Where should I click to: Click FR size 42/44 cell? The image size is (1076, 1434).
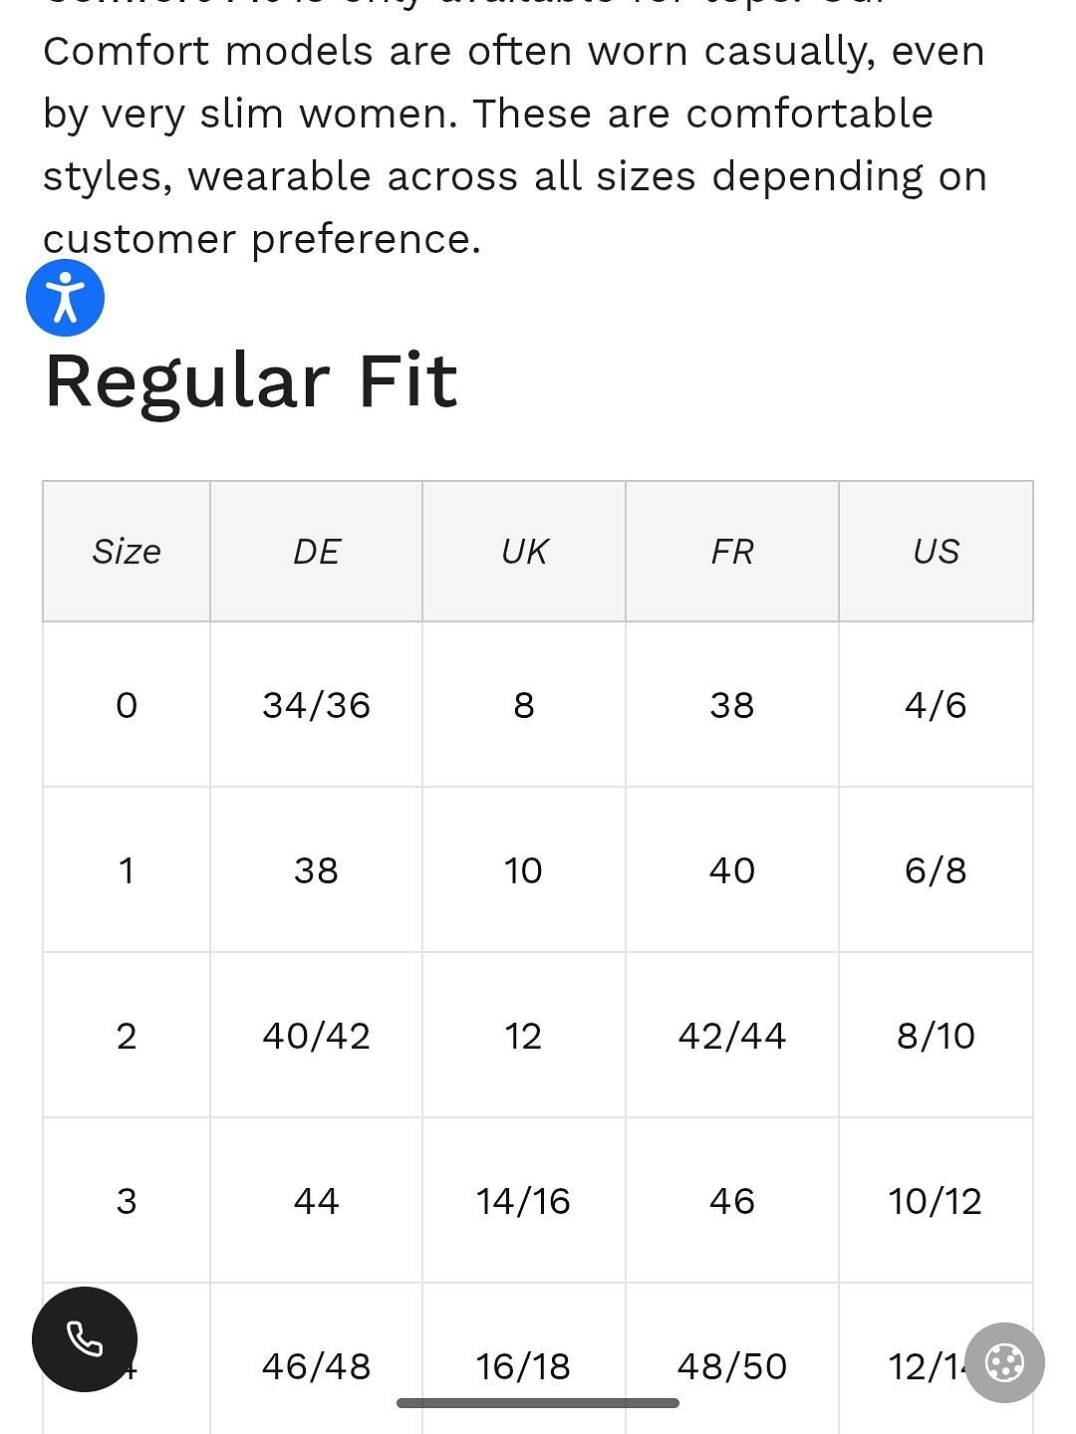click(732, 1036)
